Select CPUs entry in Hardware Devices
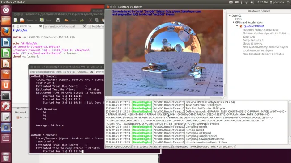 coord(238,19)
